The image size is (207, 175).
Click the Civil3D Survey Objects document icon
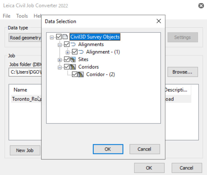tap(65, 37)
